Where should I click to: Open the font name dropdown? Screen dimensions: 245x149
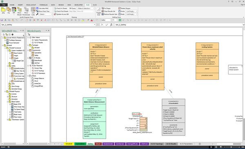(106, 20)
